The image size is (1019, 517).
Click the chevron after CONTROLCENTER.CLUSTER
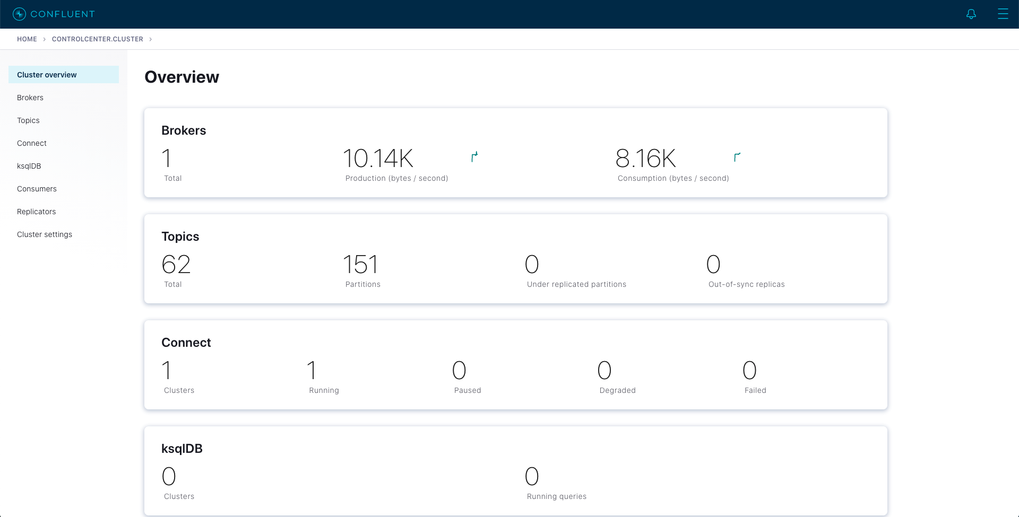click(x=151, y=39)
